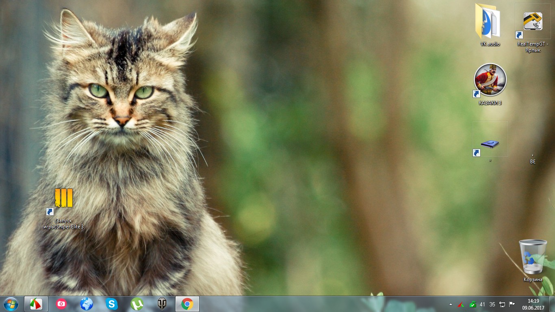Launch World of Tanks from taskbar
The image size is (555, 312).
pyautogui.click(x=162, y=304)
